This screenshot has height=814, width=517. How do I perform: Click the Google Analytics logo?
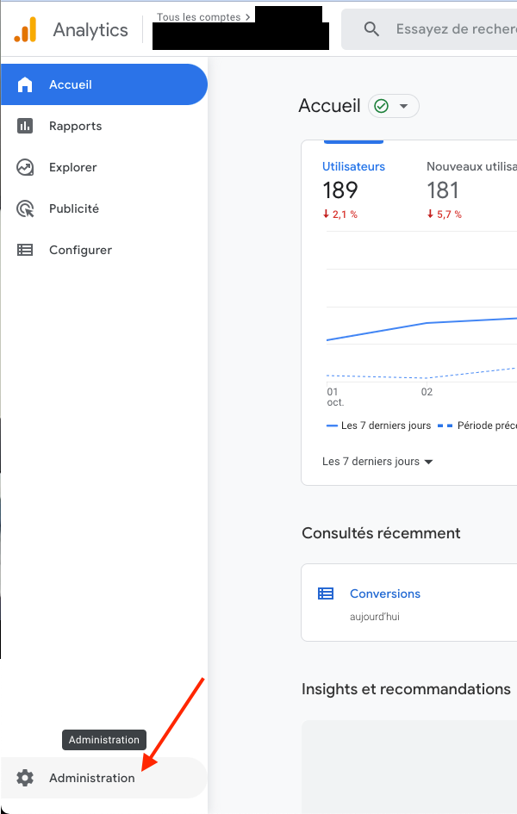coord(26,30)
